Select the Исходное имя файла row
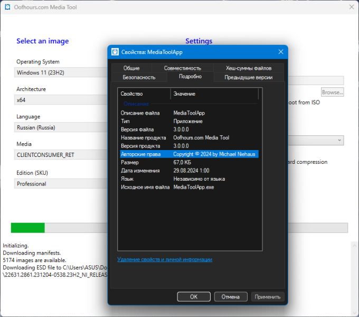359x317 pixels. click(x=190, y=187)
